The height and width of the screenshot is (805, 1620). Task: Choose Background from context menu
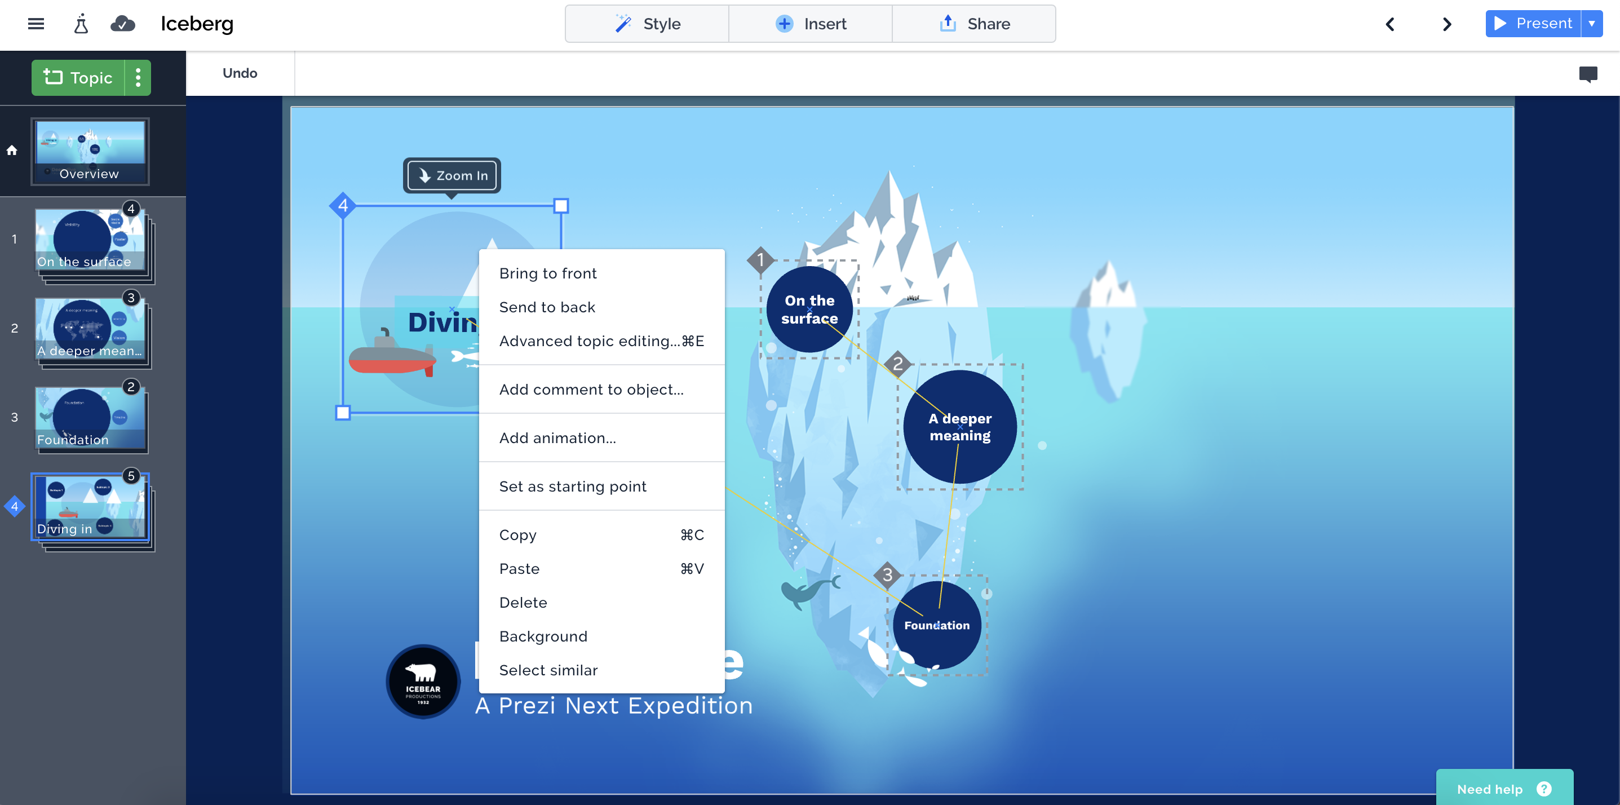[x=602, y=636]
